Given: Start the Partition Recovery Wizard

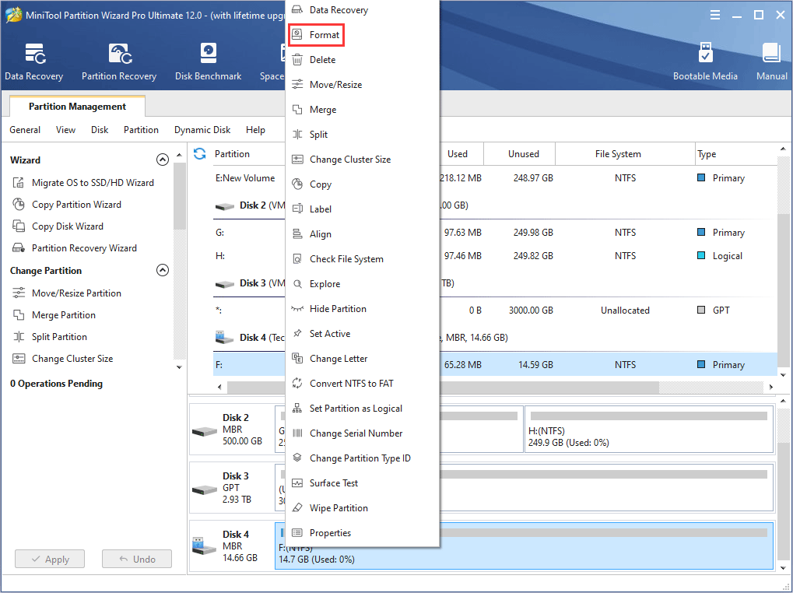Looking at the screenshot, I should tap(75, 247).
